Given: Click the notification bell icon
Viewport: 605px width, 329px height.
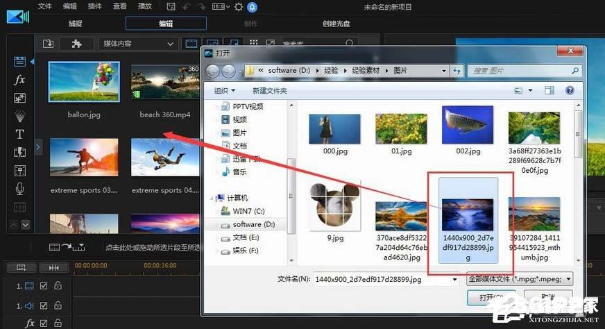Looking at the screenshot, I should 252,6.
